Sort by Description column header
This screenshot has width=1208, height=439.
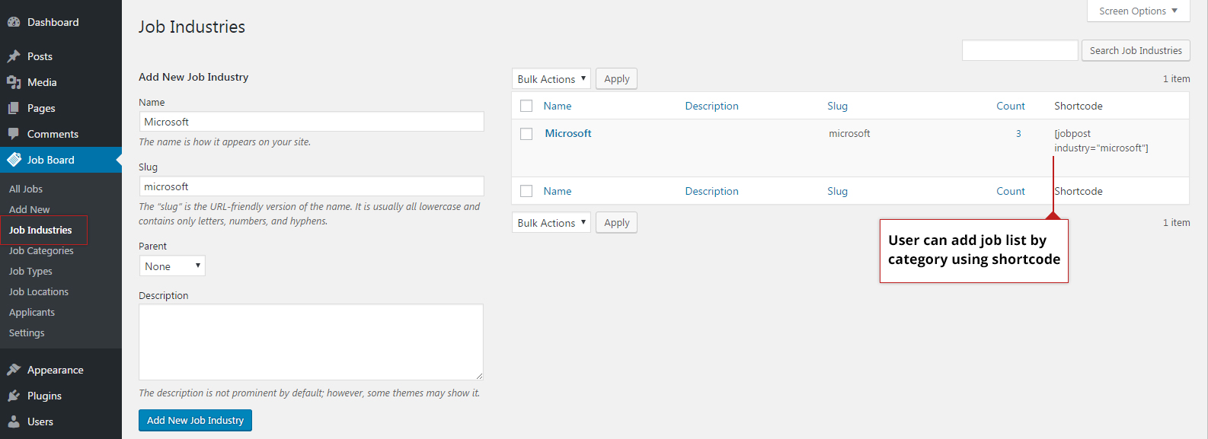coord(711,106)
